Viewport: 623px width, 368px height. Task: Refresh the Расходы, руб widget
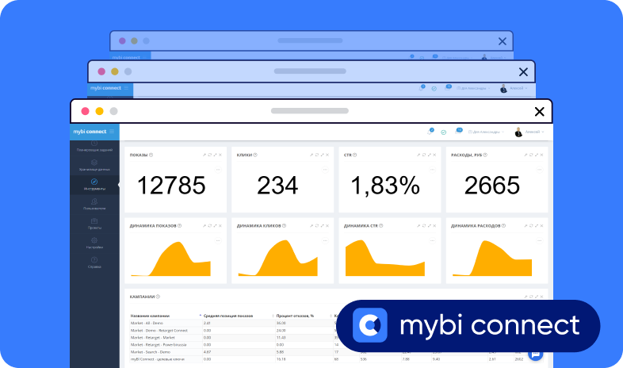tap(531, 155)
